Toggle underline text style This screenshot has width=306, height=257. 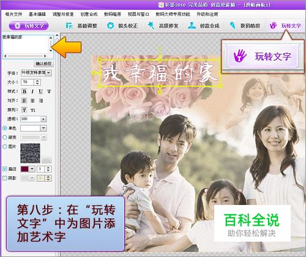[x=41, y=91]
